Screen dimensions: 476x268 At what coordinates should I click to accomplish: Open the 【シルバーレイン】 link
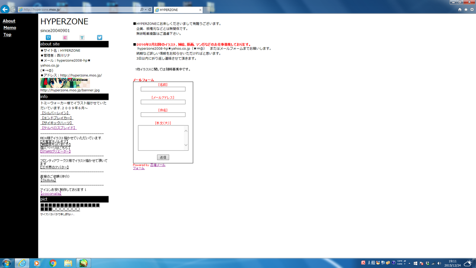click(x=55, y=113)
